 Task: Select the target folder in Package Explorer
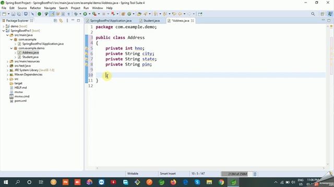point(18,83)
